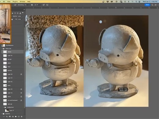Open the Smoothing value dropdown
Viewport: 159px width, 119px height.
click(29, 5)
